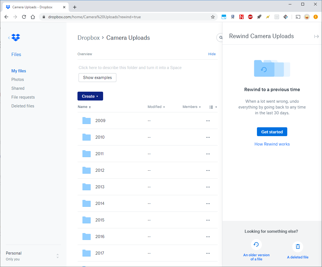Open the Modified column dropdown

[156, 107]
